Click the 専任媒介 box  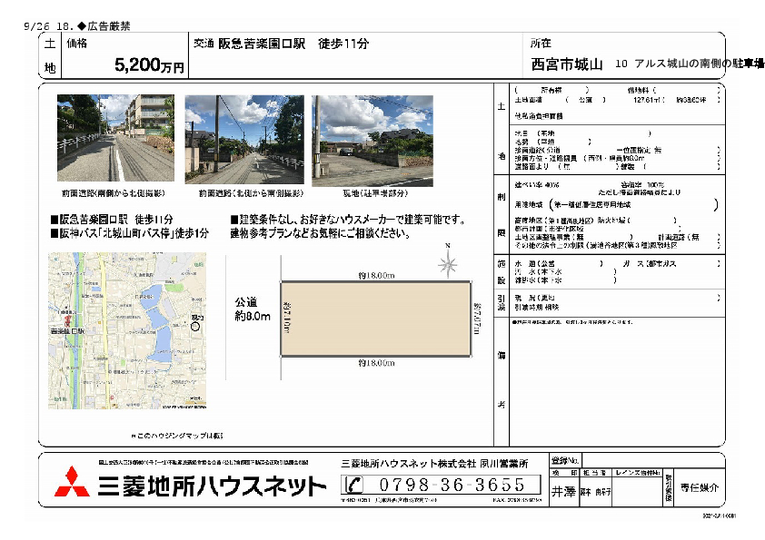[700, 487]
